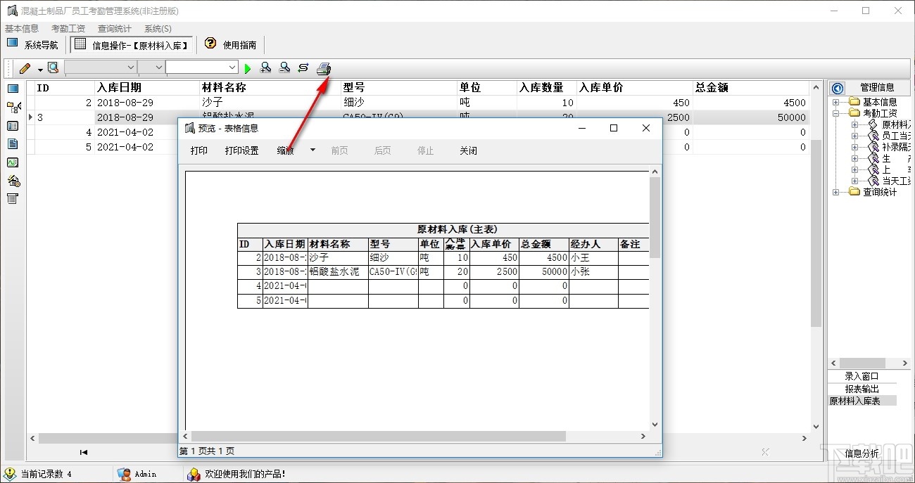915x483 pixels.
Task: Expand the 查询统计 tree node
Action: click(835, 192)
